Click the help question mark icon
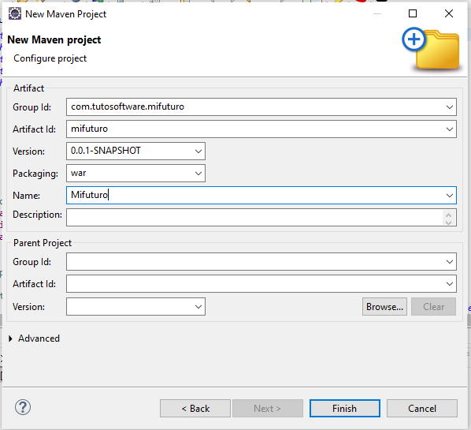Image resolution: width=471 pixels, height=430 pixels. pos(23,407)
